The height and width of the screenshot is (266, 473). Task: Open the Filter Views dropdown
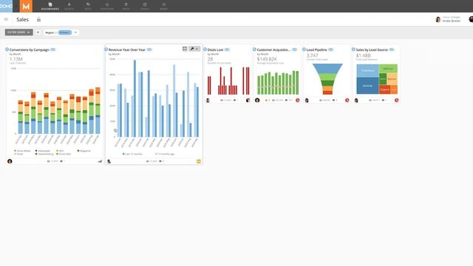coord(19,33)
